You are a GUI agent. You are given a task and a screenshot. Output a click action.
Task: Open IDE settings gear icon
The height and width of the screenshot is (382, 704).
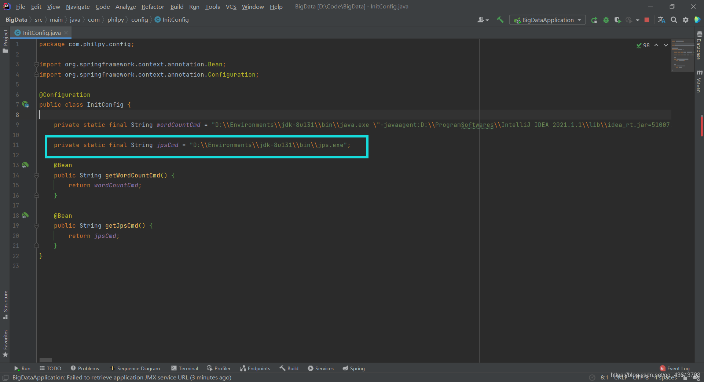[686, 20]
